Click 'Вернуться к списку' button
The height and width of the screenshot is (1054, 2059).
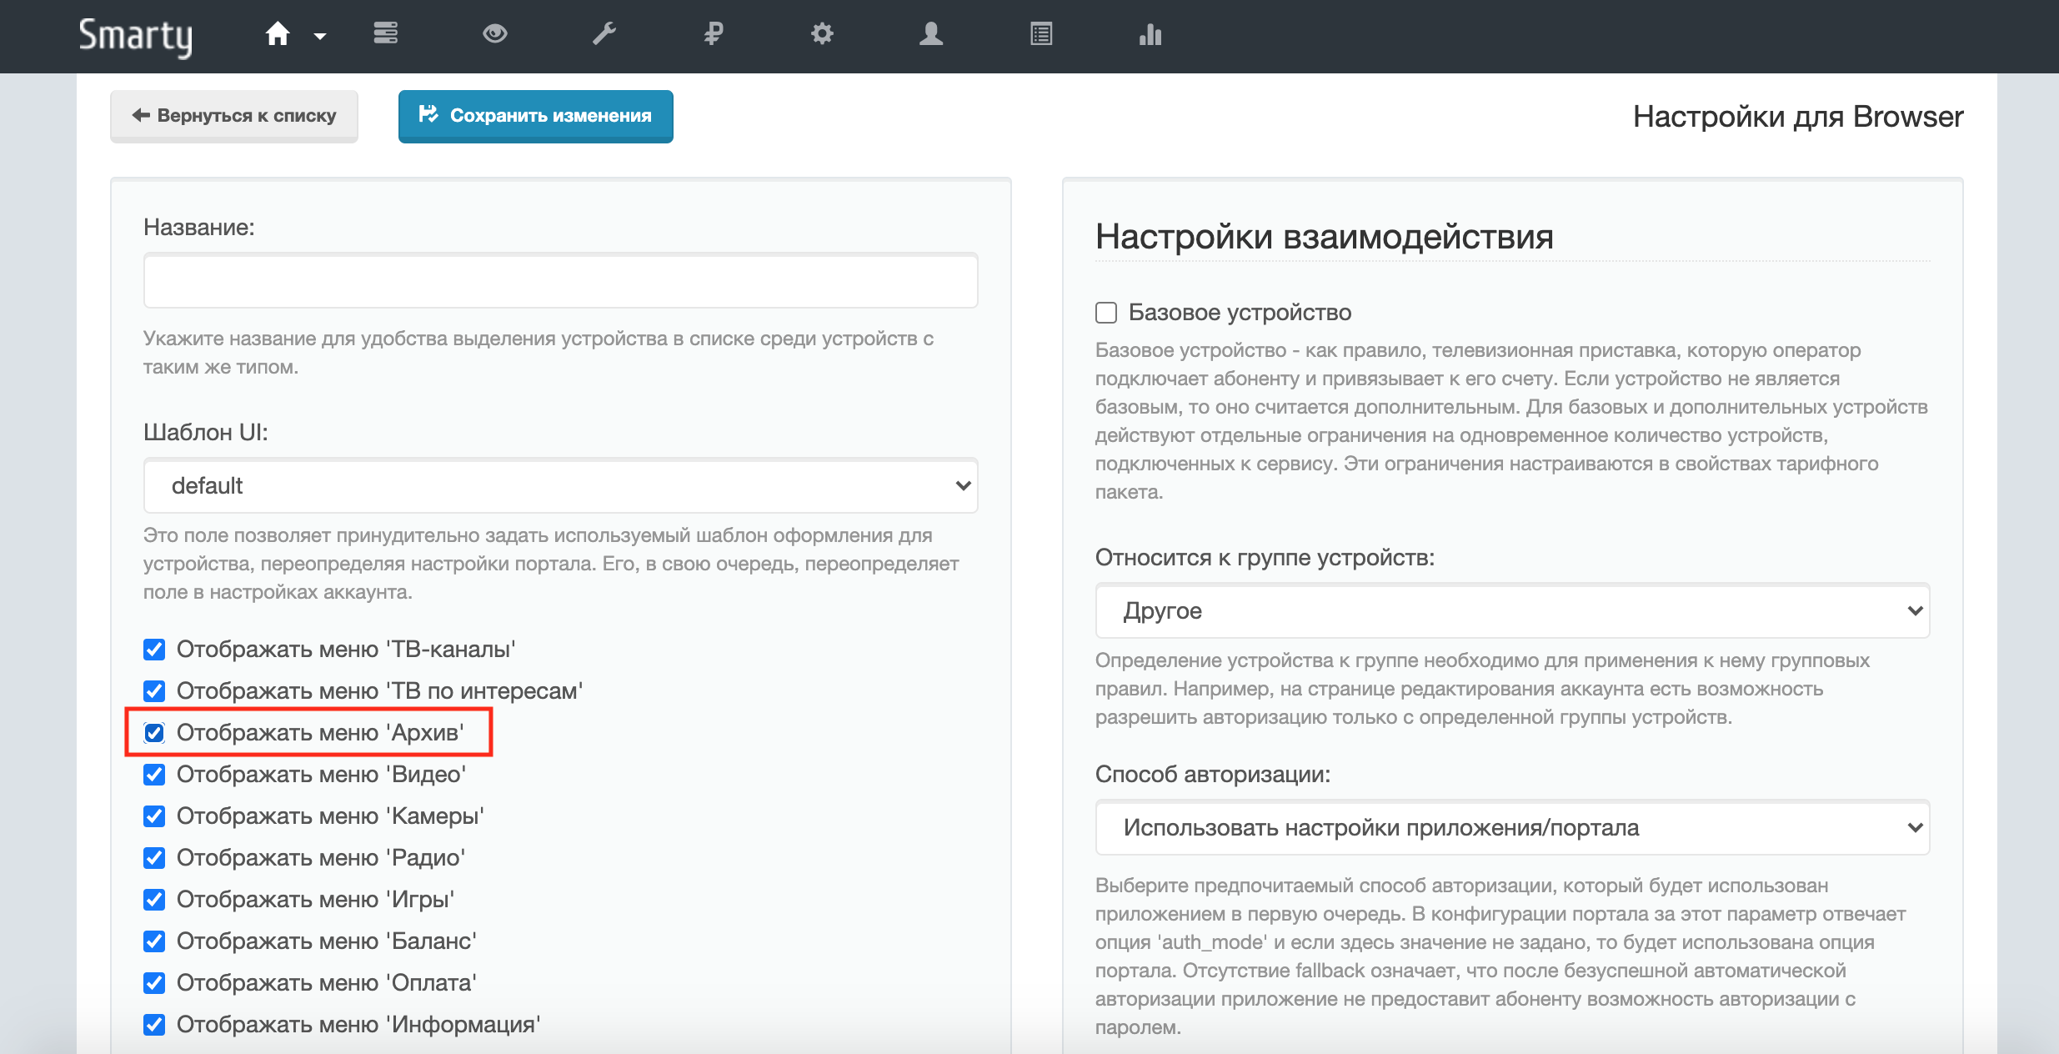pyautogui.click(x=234, y=116)
